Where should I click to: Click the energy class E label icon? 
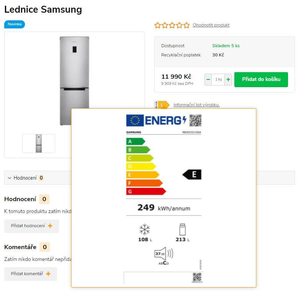[162, 105]
